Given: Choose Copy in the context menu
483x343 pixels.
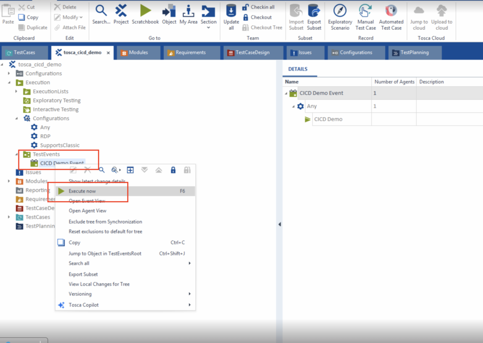Looking at the screenshot, I should [125, 242].
